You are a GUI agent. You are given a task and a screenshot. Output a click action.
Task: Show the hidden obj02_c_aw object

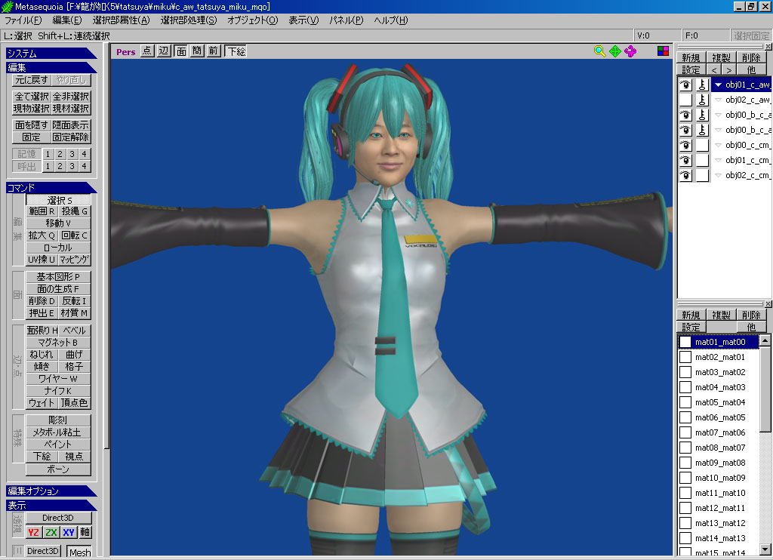pyautogui.click(x=685, y=100)
